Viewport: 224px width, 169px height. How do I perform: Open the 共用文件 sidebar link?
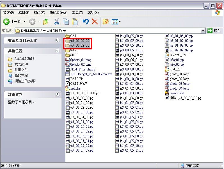click(x=21, y=70)
